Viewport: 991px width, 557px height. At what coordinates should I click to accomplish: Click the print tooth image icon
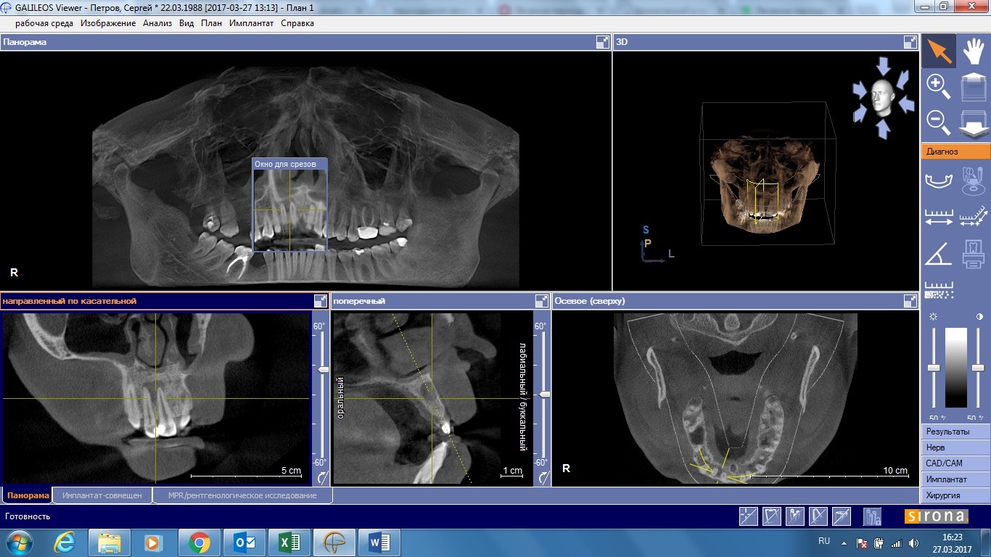click(973, 254)
